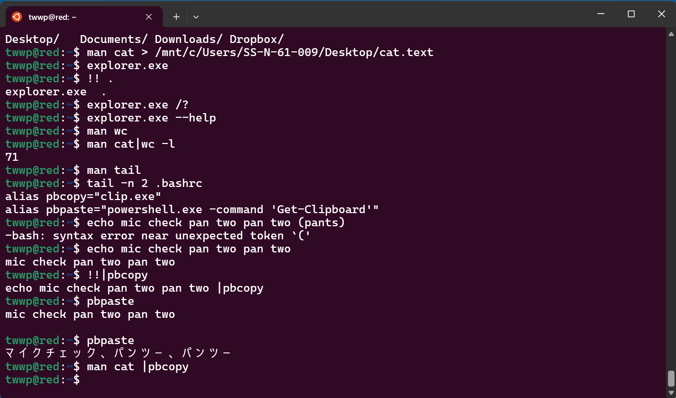Image resolution: width=676 pixels, height=398 pixels.
Task: Click the scrollbar up arrow
Action: coord(671,34)
